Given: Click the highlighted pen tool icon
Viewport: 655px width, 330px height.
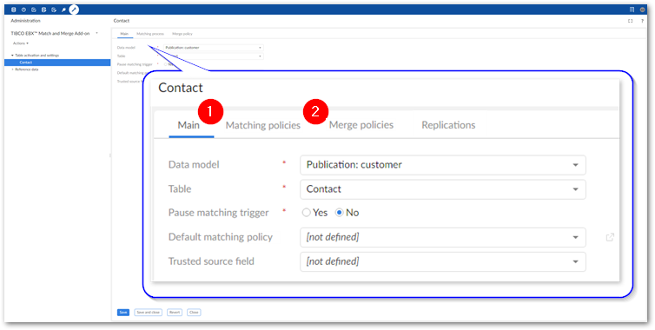Looking at the screenshot, I should (74, 10).
